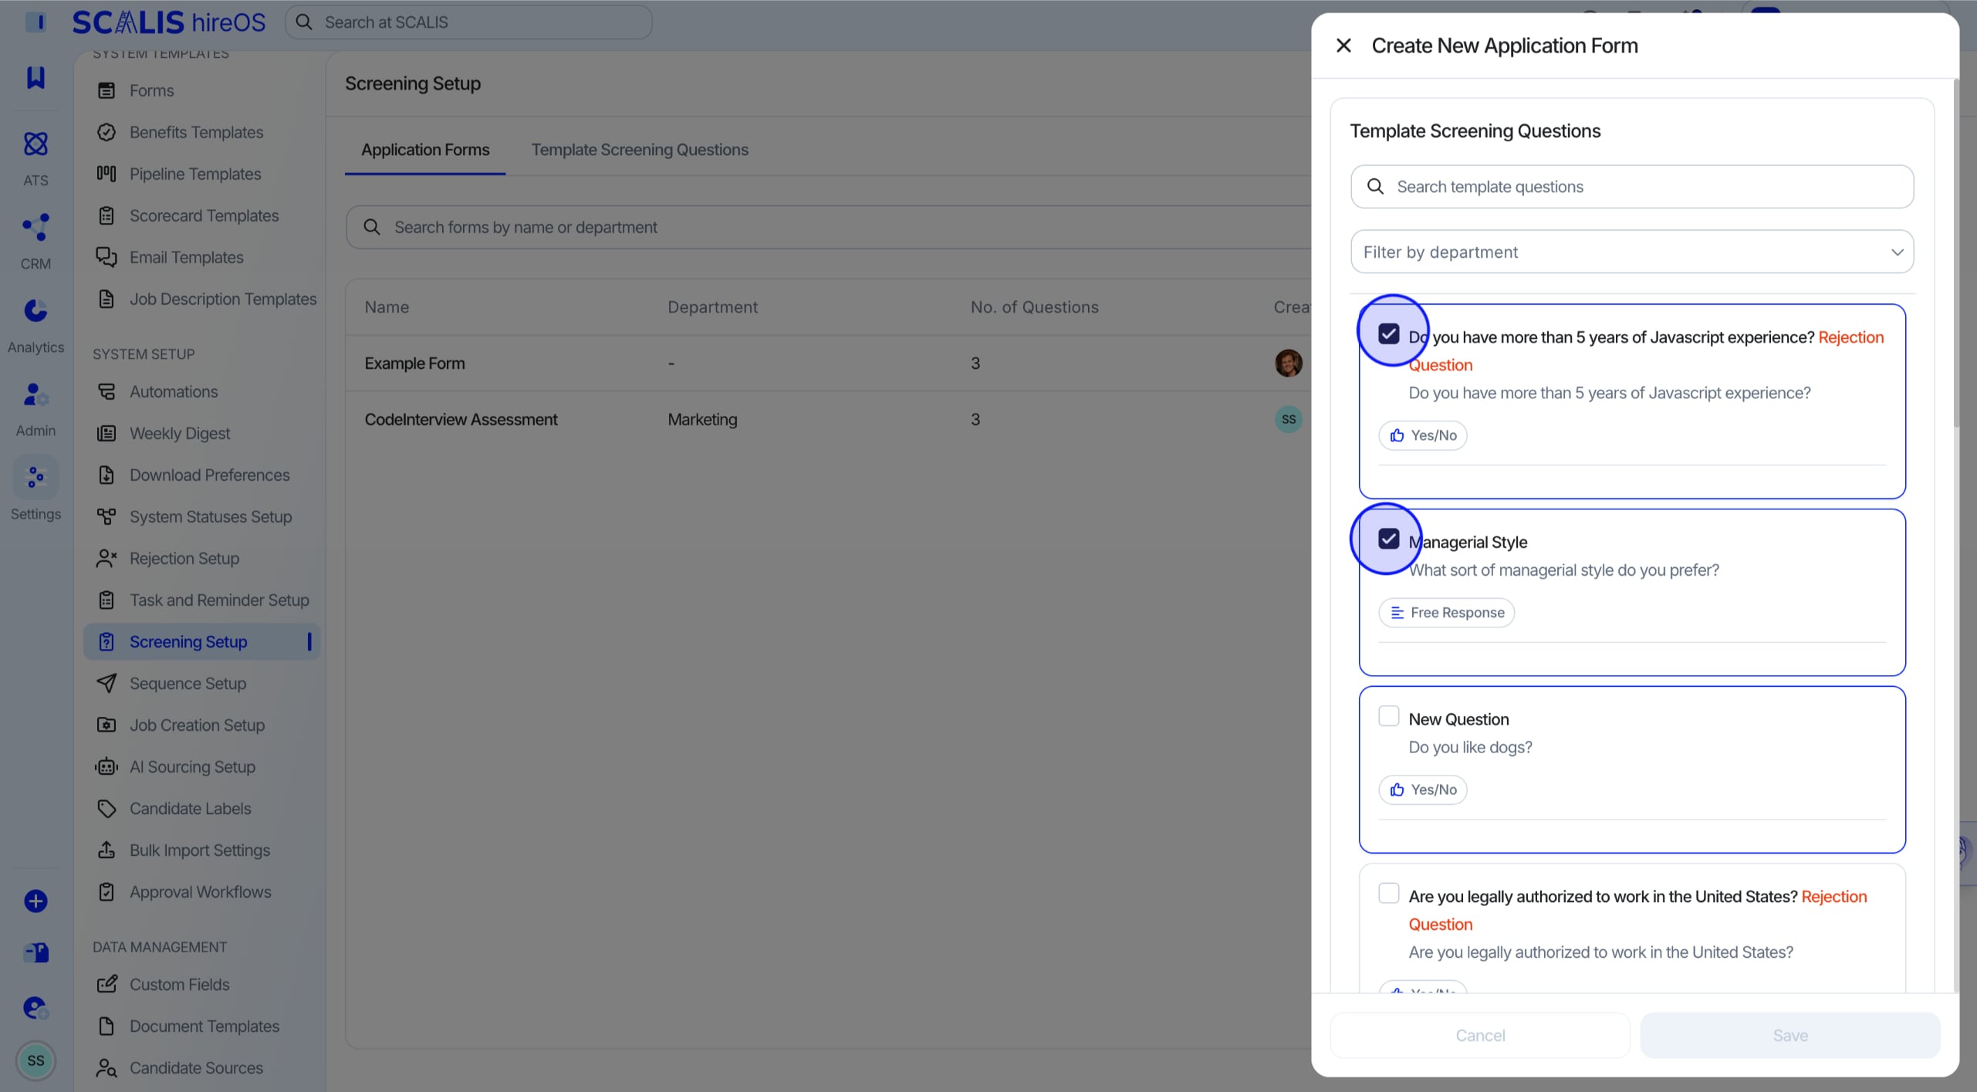The width and height of the screenshot is (1977, 1092).
Task: Click the Email Templates icon
Action: (x=106, y=257)
